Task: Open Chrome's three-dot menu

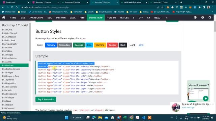Action: (213, 7)
